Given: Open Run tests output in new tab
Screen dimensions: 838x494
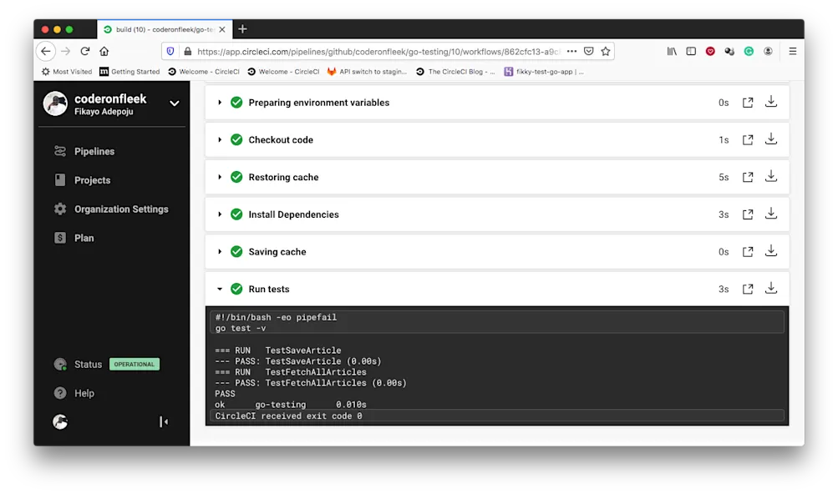Looking at the screenshot, I should pyautogui.click(x=748, y=289).
